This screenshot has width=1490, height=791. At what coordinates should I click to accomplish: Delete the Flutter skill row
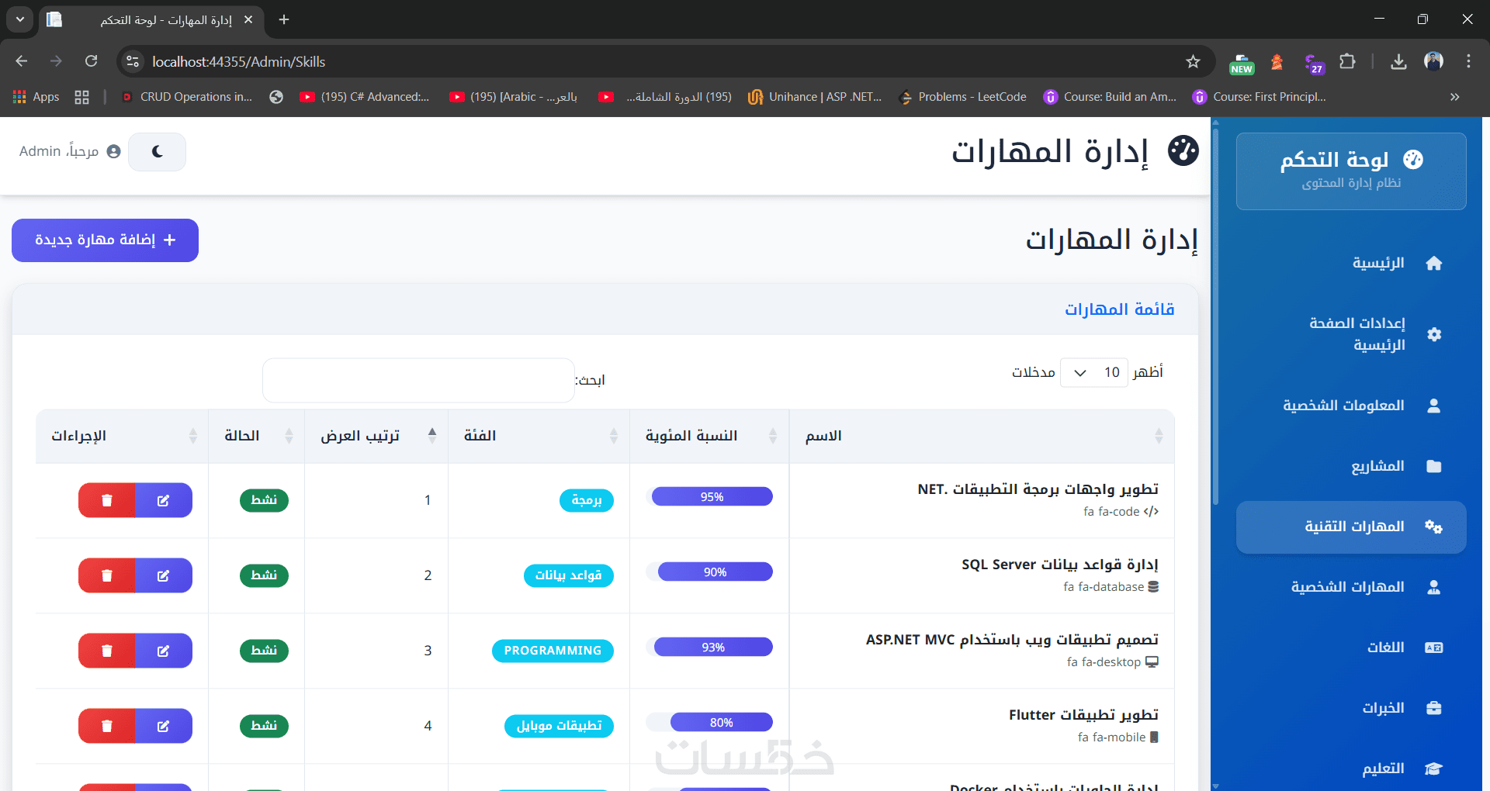107,726
